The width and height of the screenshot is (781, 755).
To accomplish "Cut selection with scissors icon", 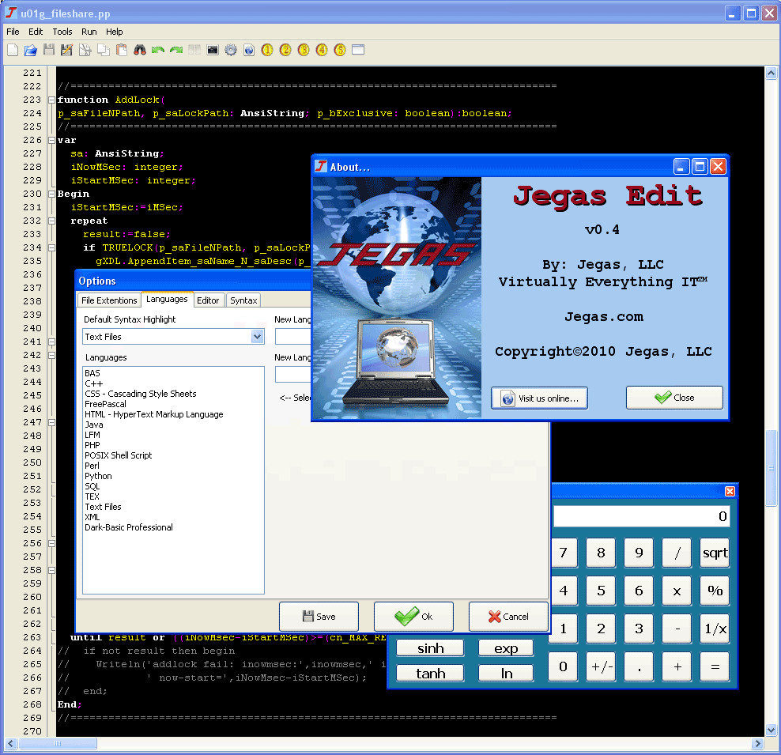I will (85, 50).
